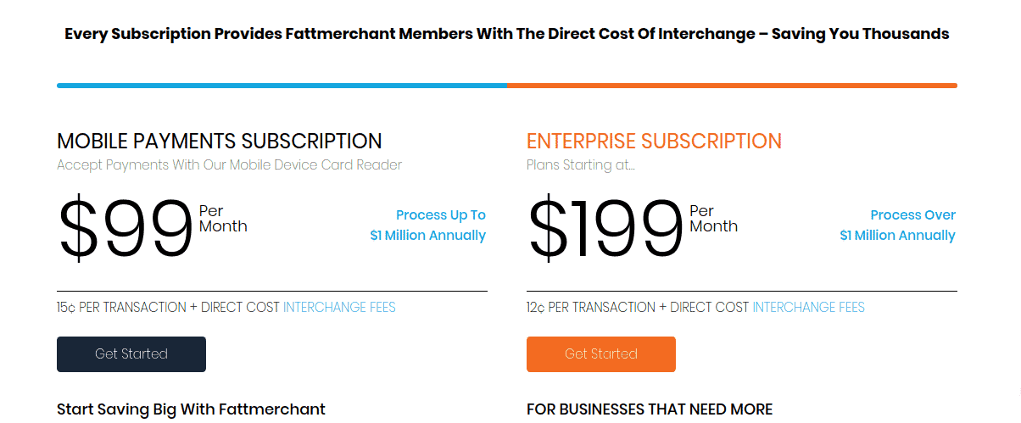Click the $199 price figure
1021x423 pixels.
point(605,229)
